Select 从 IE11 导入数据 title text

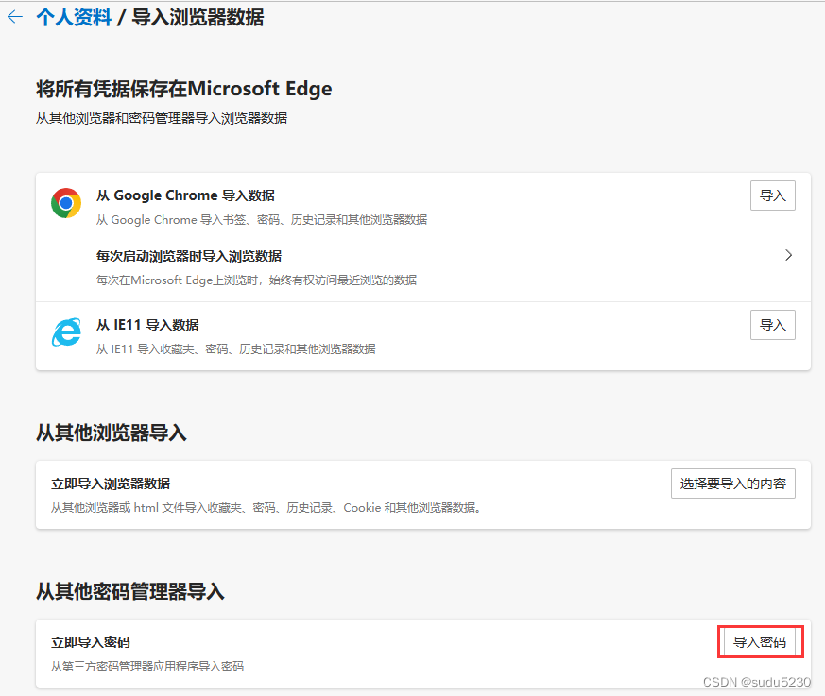pos(147,325)
